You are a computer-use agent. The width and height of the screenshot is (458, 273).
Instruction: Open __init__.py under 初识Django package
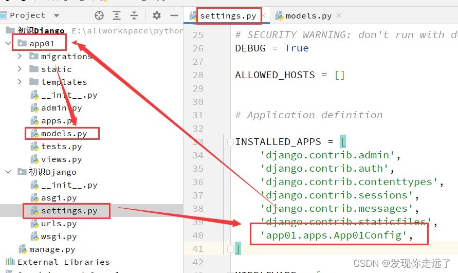(x=69, y=185)
